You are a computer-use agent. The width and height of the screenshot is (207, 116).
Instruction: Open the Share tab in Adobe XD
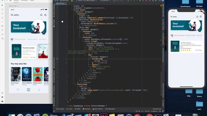click(x=32, y=1)
